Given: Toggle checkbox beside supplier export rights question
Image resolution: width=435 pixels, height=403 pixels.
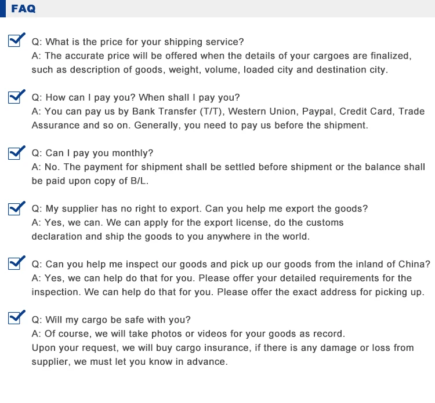Looking at the screenshot, I should [x=15, y=208].
